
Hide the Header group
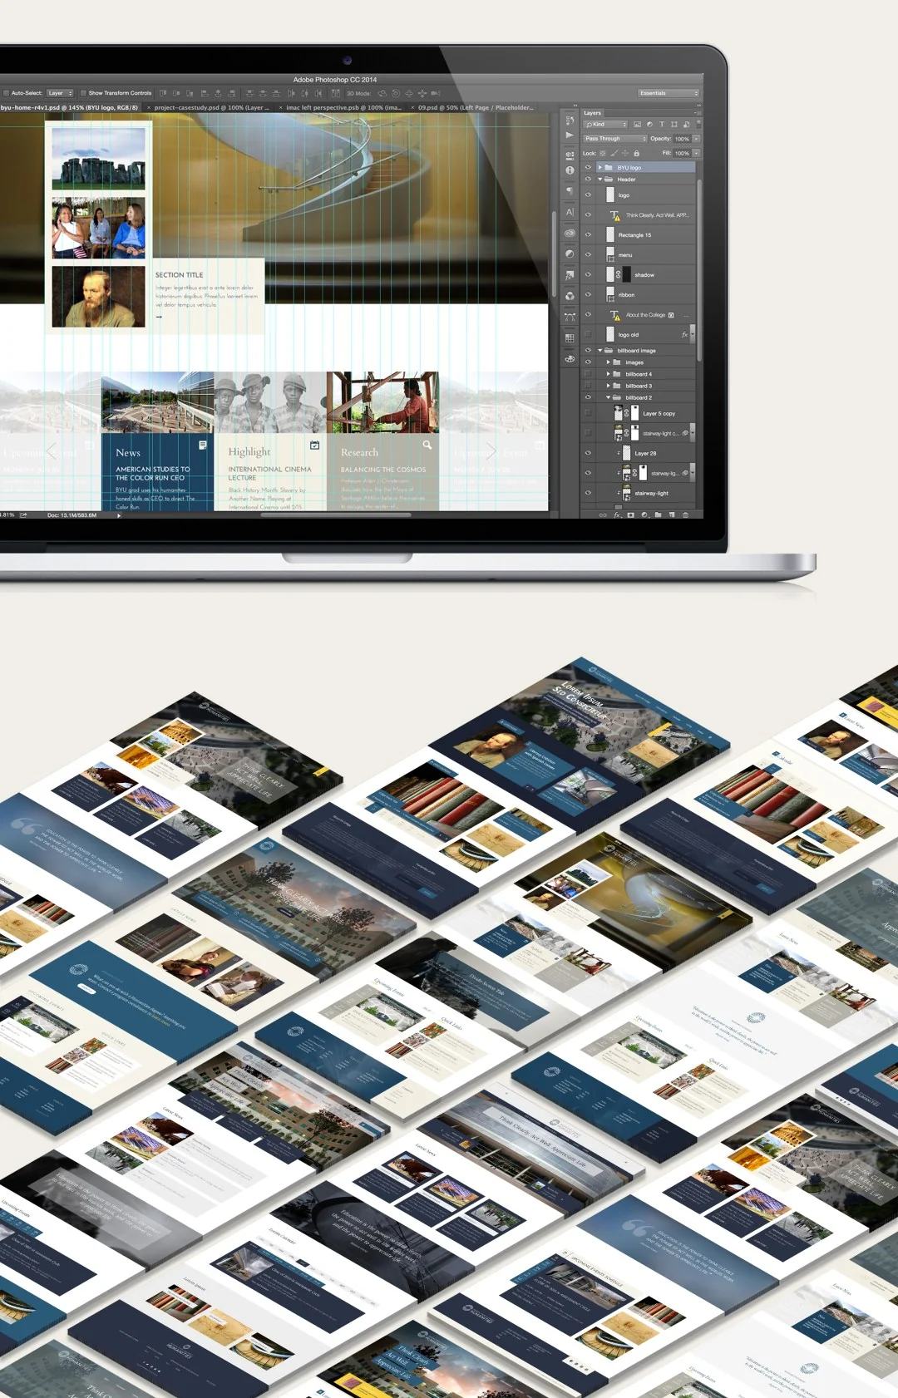588,179
